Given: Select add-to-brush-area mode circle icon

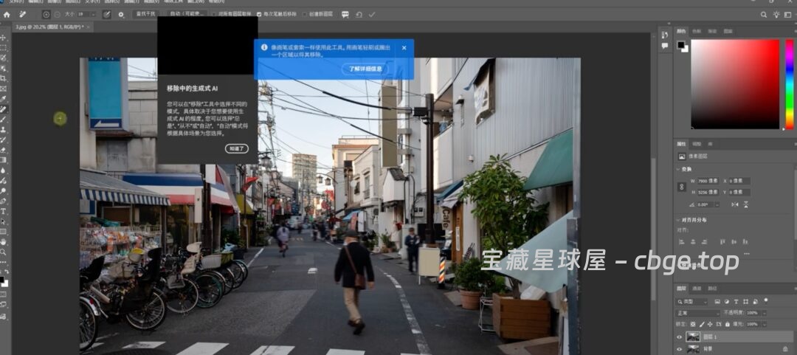Looking at the screenshot, I should [x=46, y=15].
